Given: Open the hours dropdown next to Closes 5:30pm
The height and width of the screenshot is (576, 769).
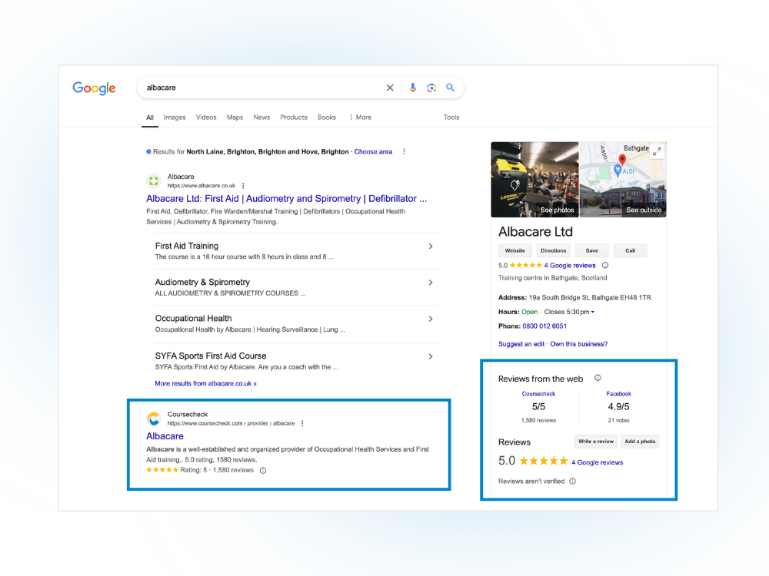Looking at the screenshot, I should pyautogui.click(x=593, y=312).
